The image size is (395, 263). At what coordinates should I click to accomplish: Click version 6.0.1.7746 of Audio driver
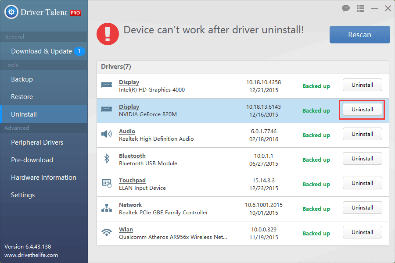(x=264, y=131)
